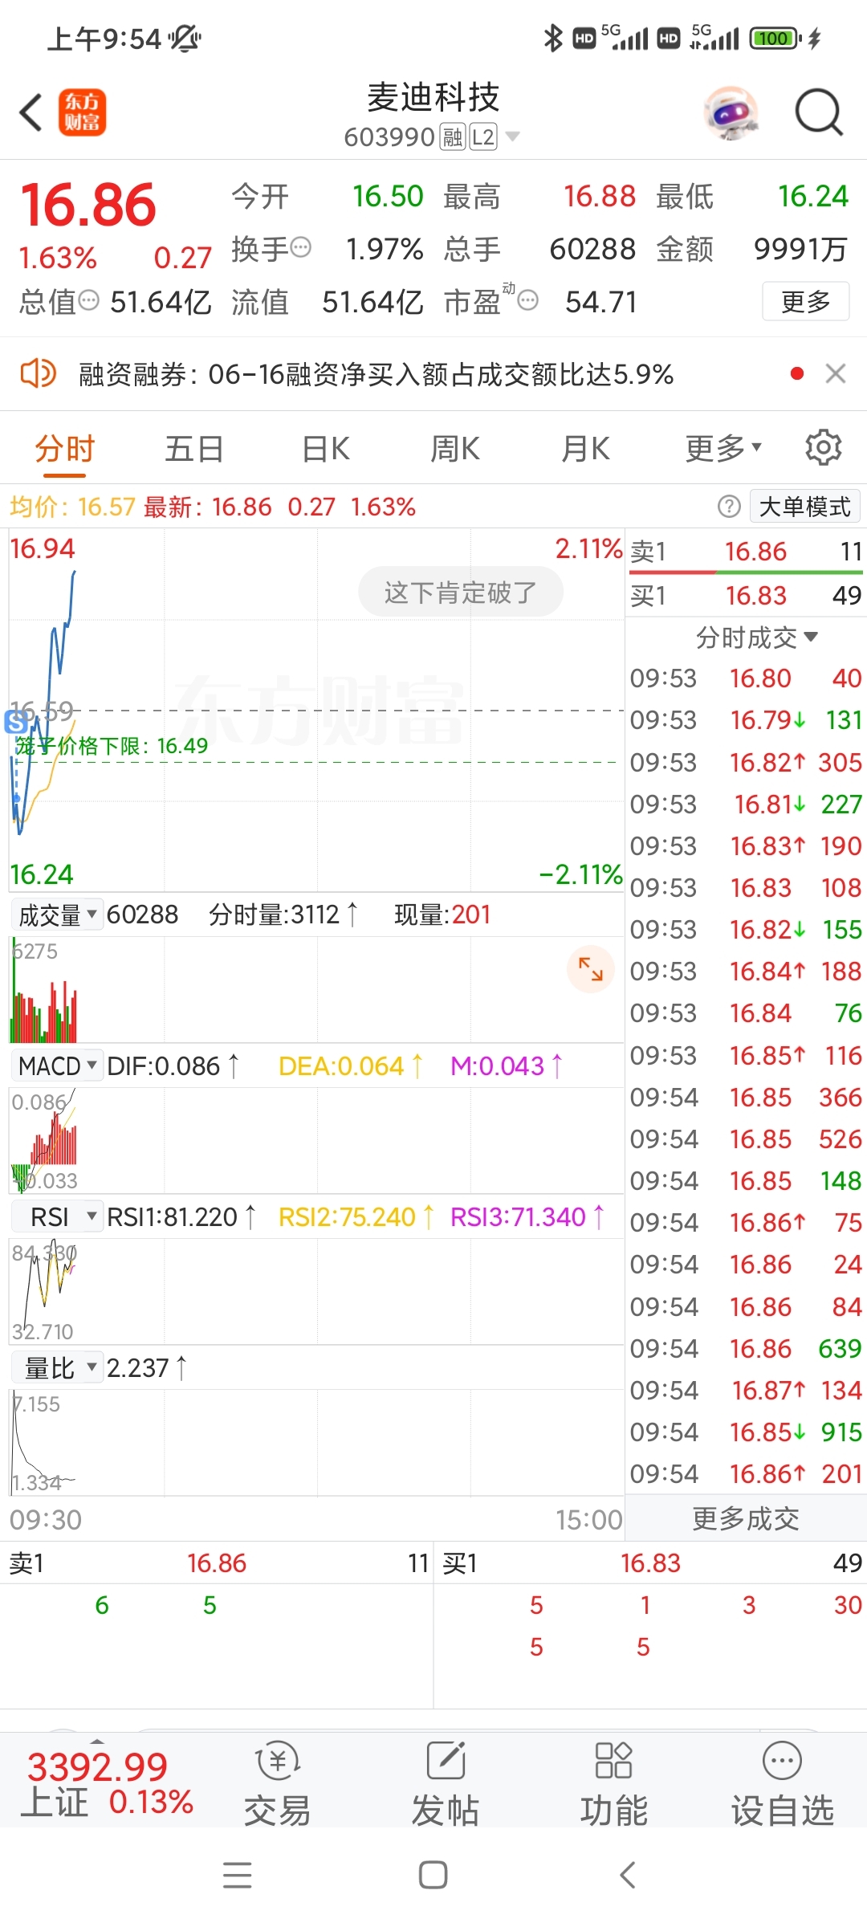Tap the blue S marker on chart
The height and width of the screenshot is (1927, 867).
click(x=16, y=723)
